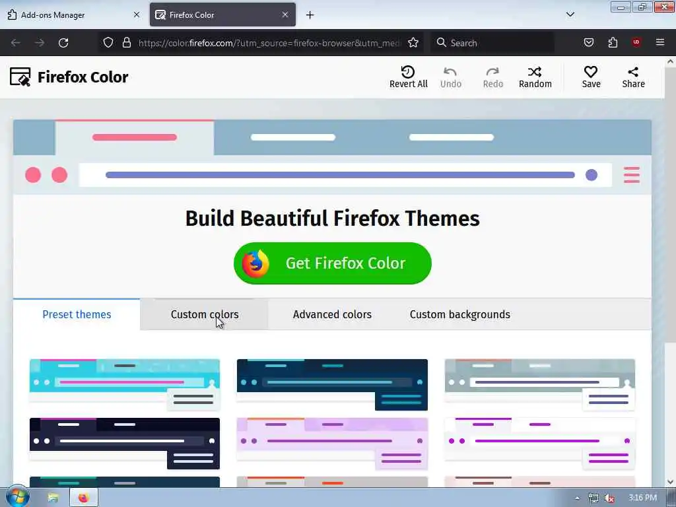Click the Firefox Color logo icon
The height and width of the screenshot is (507, 676).
(x=20, y=77)
